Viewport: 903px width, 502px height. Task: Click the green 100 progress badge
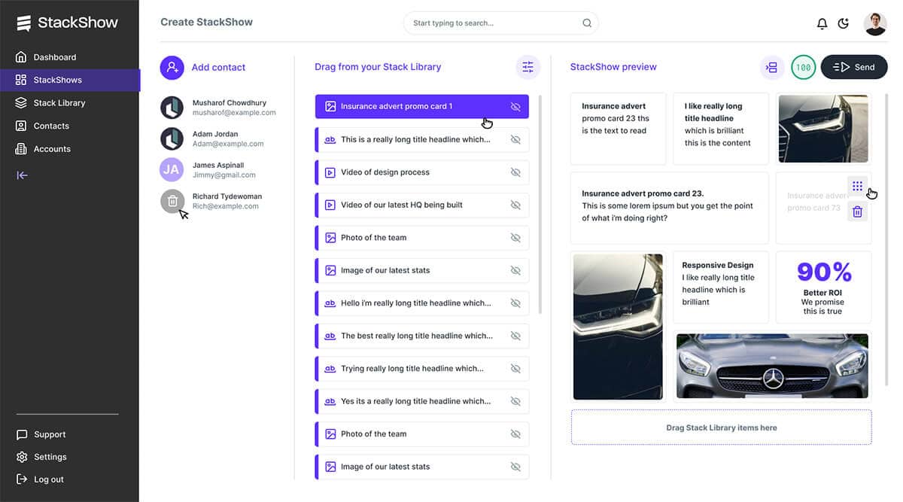coord(803,66)
